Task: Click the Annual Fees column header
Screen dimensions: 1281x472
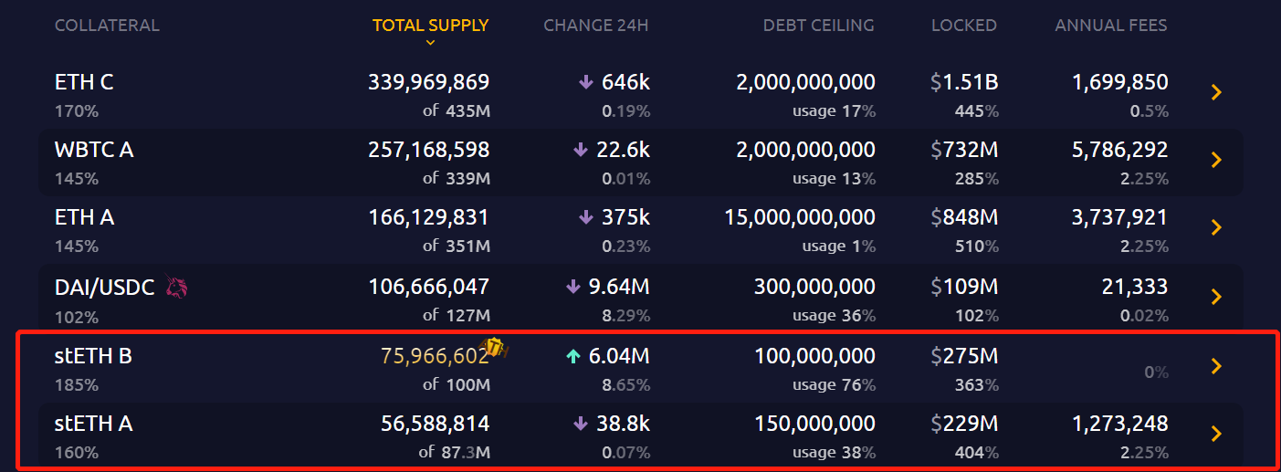Action: tap(1110, 26)
